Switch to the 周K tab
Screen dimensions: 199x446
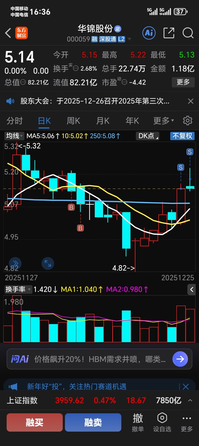tap(73, 121)
